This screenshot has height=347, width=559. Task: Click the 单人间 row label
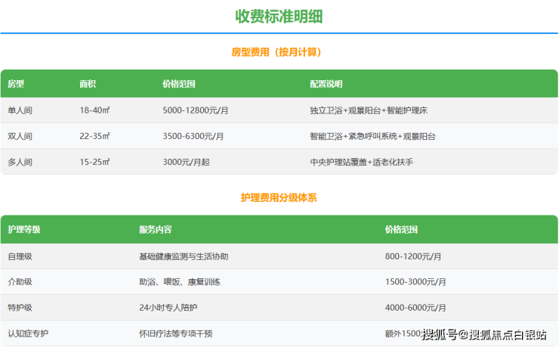point(20,110)
